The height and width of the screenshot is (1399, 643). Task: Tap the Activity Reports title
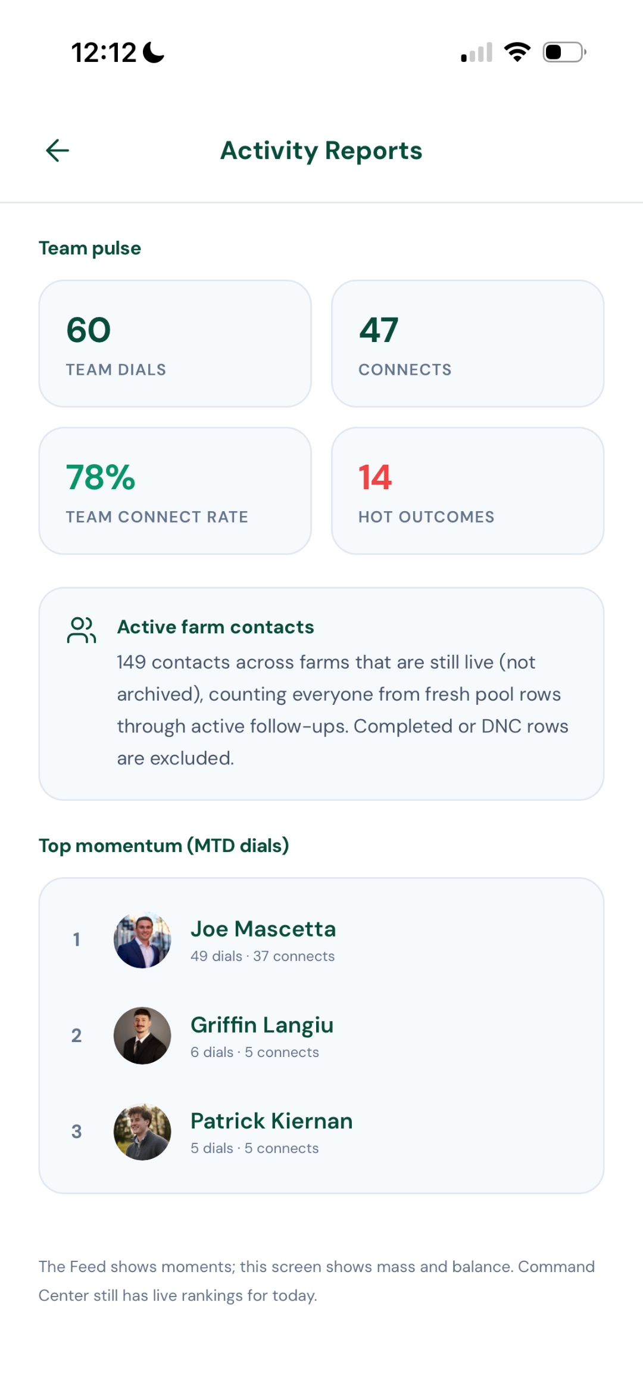321,150
